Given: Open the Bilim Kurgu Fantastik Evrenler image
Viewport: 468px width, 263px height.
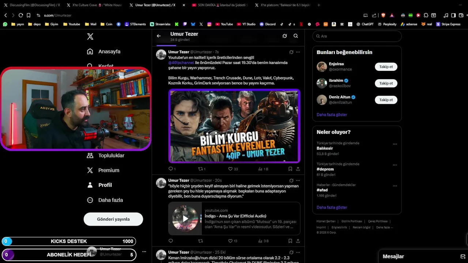Looking at the screenshot, I should point(234,126).
